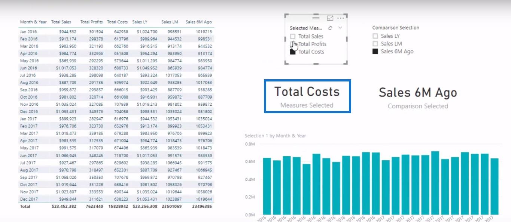Select the Mar 2017 row label
This screenshot has height=222, width=511.
[29, 133]
